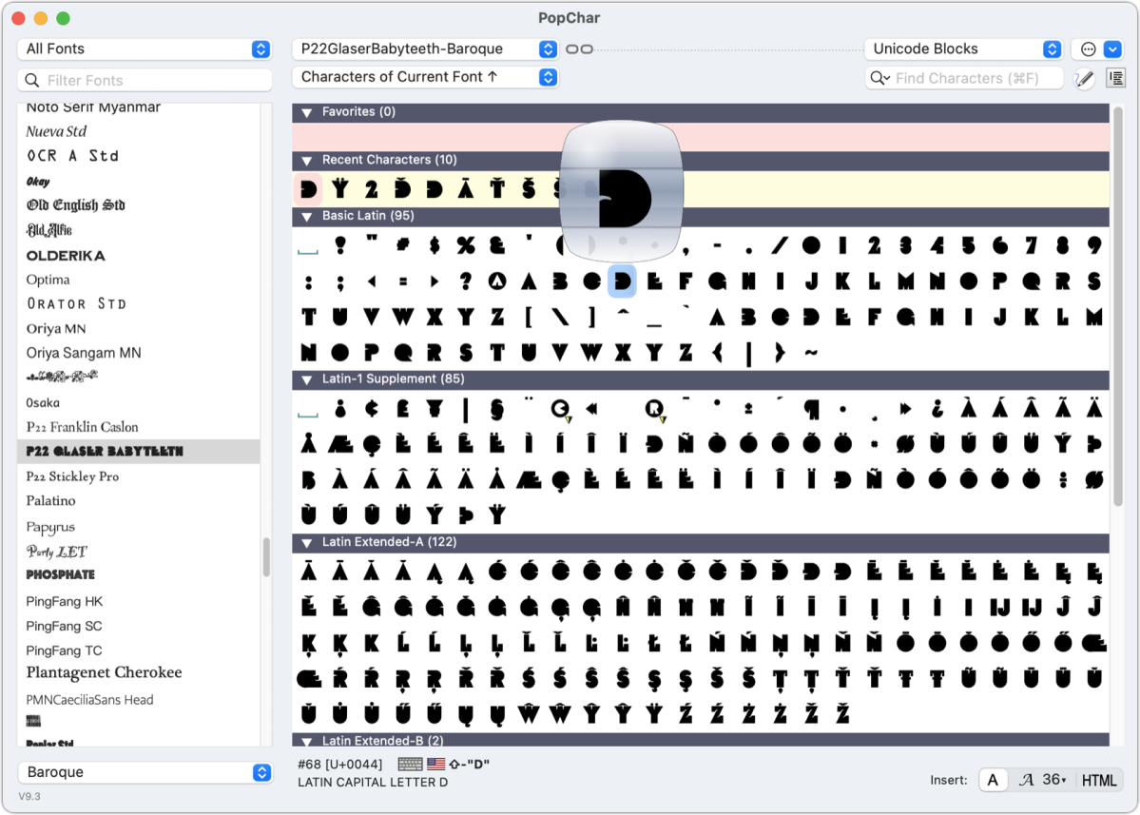
Task: Select P22 Franklin Caslon font
Action: click(82, 428)
